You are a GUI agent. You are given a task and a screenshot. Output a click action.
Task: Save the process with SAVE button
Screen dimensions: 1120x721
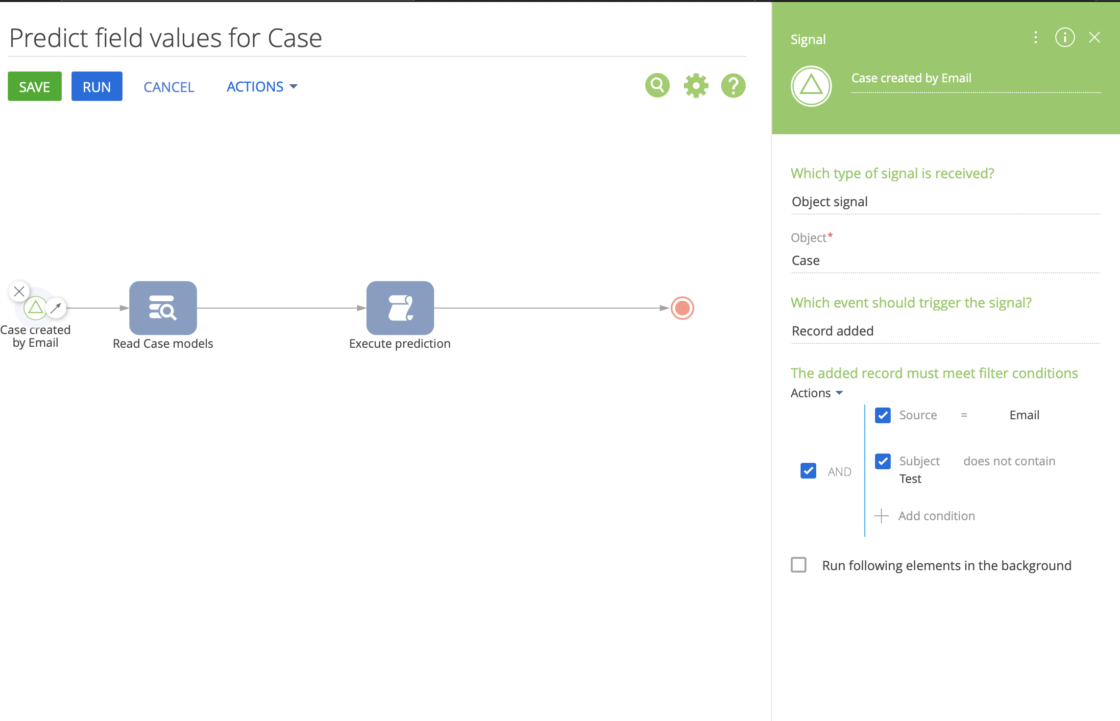pyautogui.click(x=35, y=86)
